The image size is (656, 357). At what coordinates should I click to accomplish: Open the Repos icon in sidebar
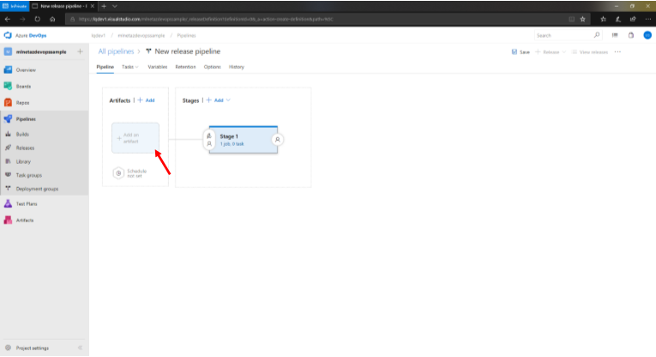(8, 102)
